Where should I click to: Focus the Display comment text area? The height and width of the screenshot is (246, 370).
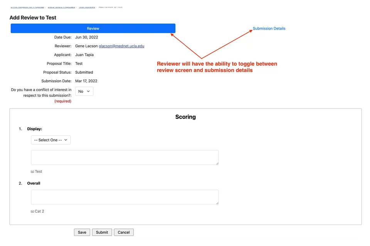(124, 157)
